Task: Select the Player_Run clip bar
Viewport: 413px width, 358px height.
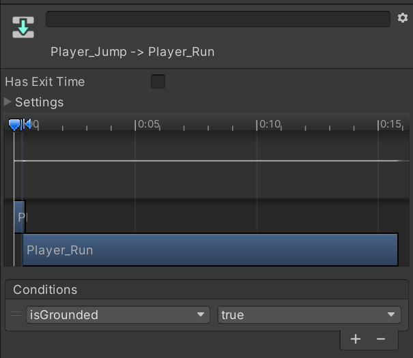Action: (x=210, y=250)
